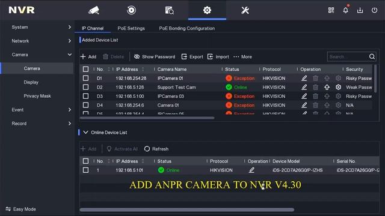Switch to Easy Mode

(x=20, y=209)
